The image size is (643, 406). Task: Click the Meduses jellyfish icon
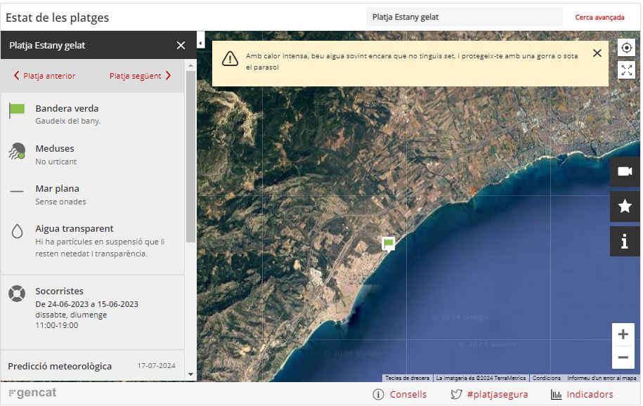pos(17,151)
